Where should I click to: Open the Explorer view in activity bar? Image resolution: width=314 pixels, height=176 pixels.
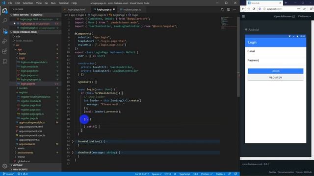pyautogui.click(x=4, y=10)
